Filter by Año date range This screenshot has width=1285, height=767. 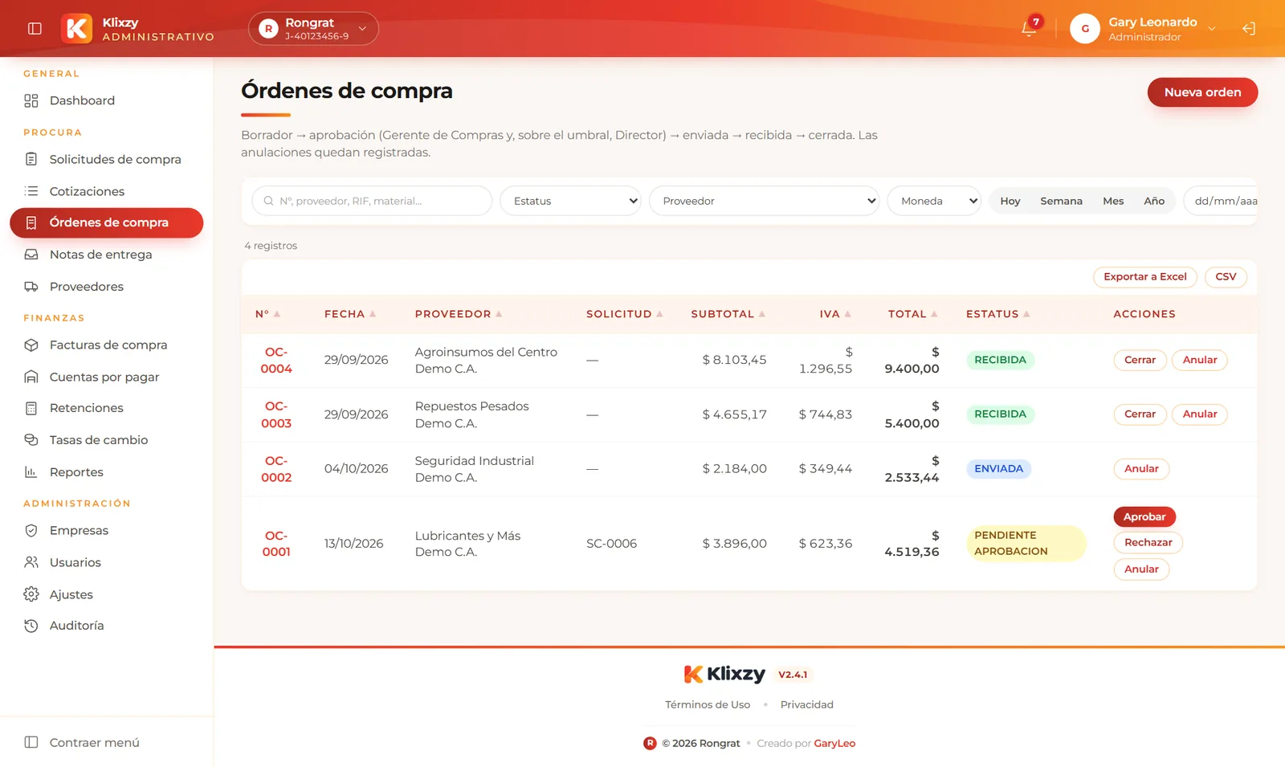point(1154,201)
